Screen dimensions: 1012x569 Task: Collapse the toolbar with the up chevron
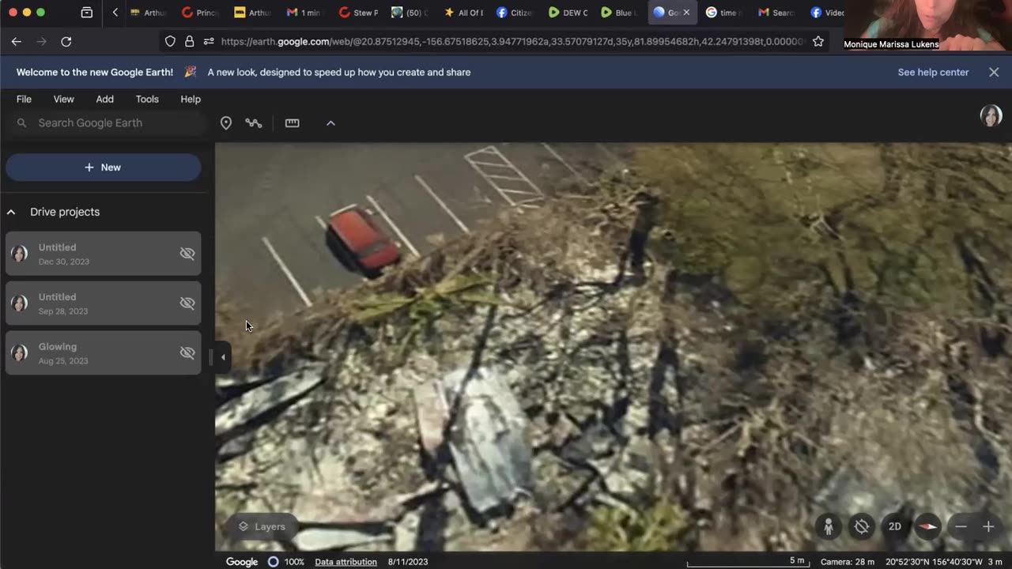(330, 123)
